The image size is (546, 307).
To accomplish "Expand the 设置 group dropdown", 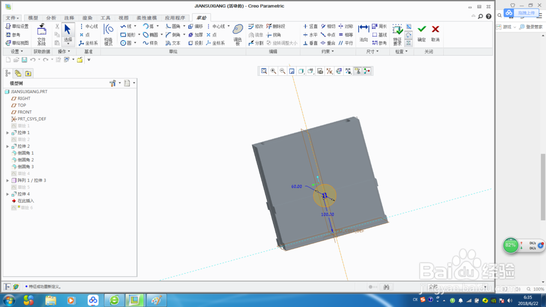I will 17,51.
